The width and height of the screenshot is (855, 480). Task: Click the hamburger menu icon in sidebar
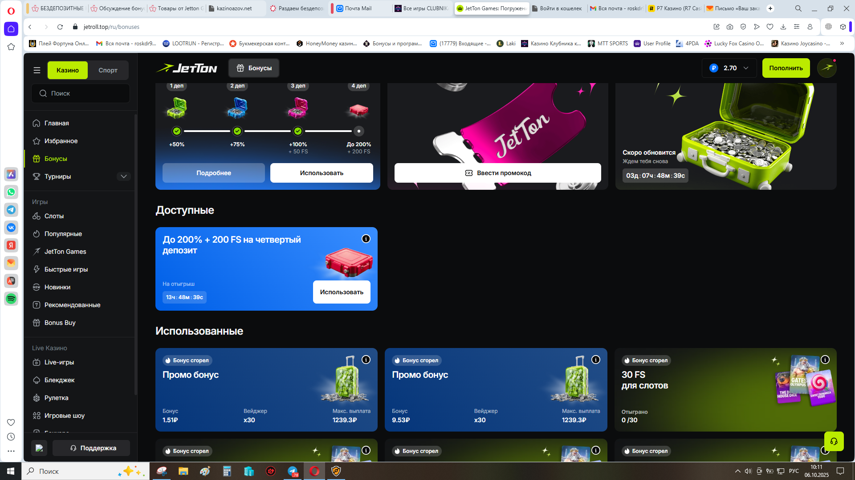37,70
